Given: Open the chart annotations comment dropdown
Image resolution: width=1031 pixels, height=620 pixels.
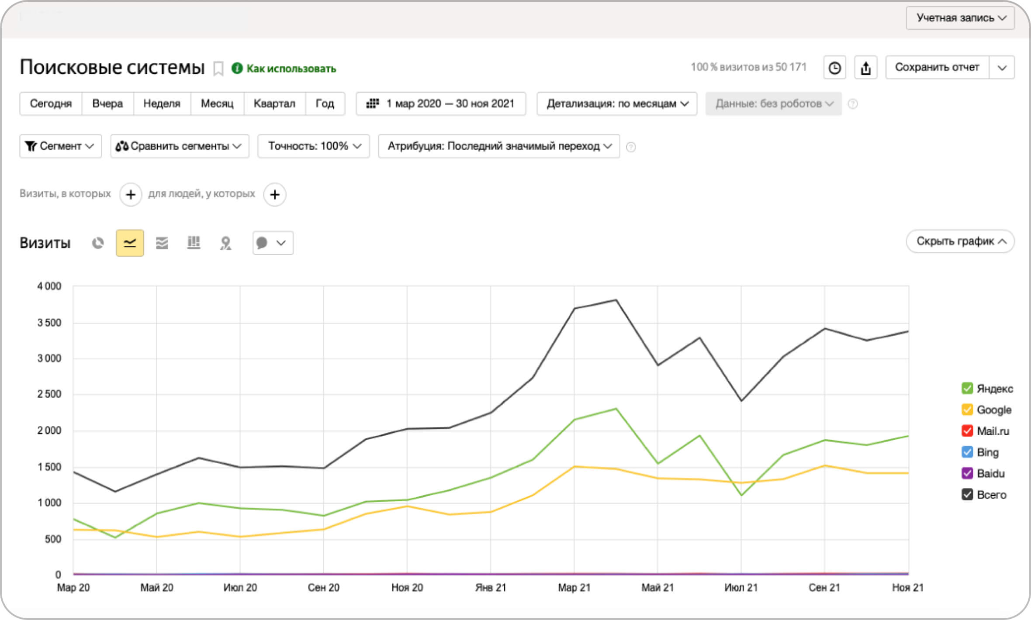Looking at the screenshot, I should coord(273,243).
